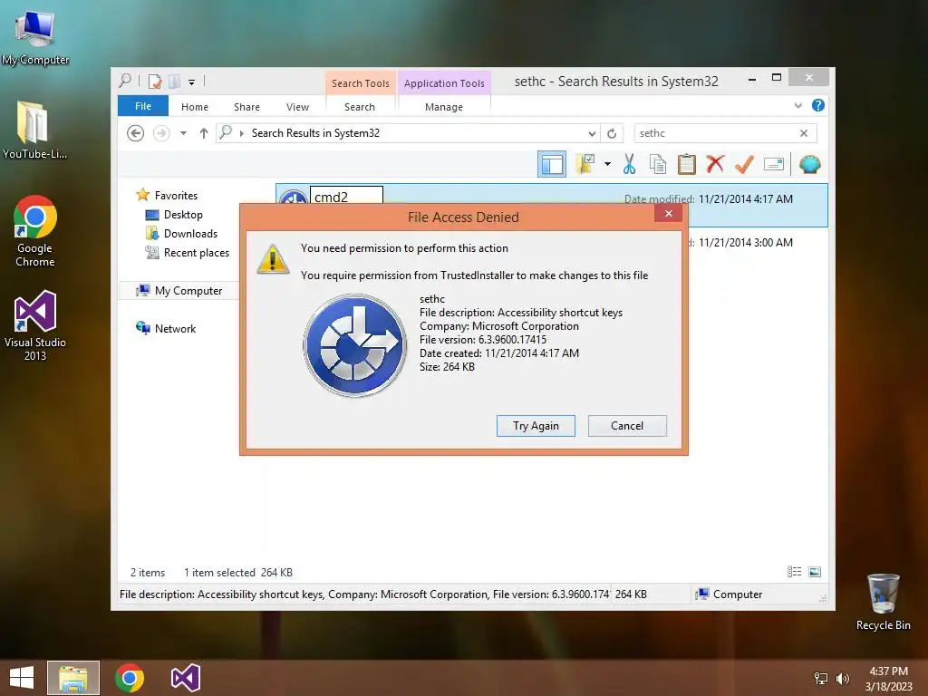Expand the ribbon with the chevron
928x696 pixels.
797,106
